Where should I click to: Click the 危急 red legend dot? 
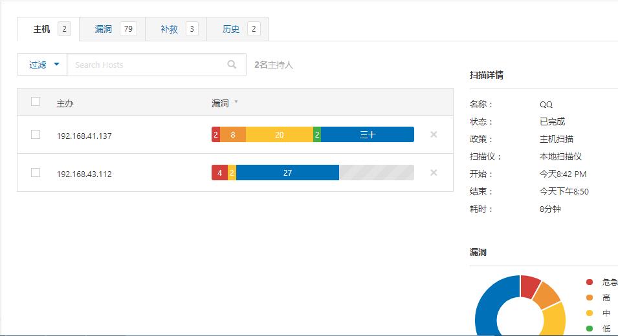tap(590, 282)
